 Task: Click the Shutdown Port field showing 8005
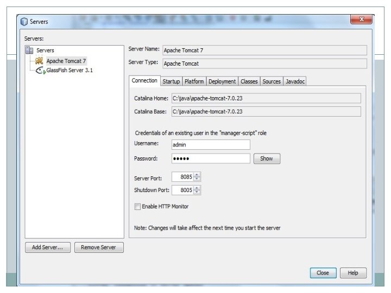click(182, 190)
